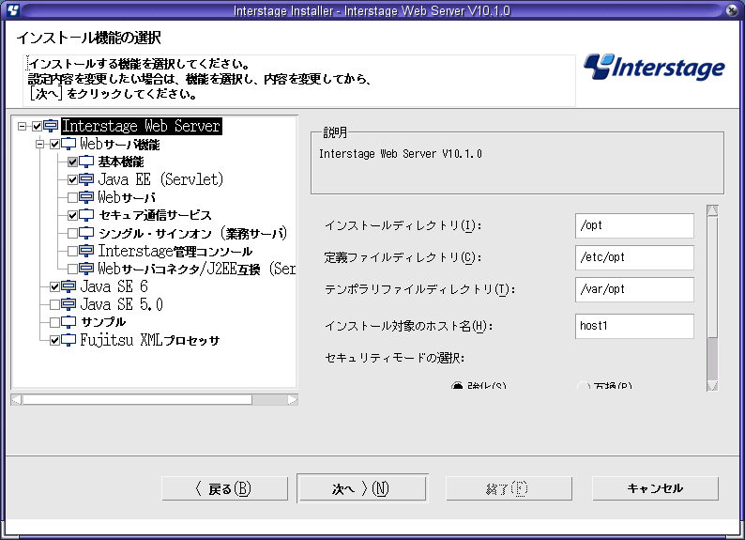Check the Java SE 5.0 checkbox

point(54,304)
